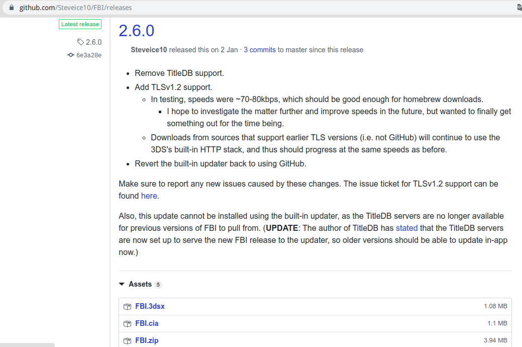Click the github.com URL in the address bar
This screenshot has width=522, height=347.
[x=75, y=8]
